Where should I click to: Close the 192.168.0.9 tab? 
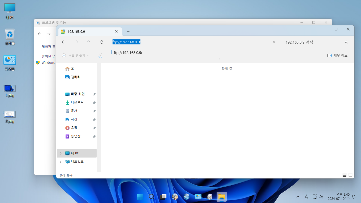[x=116, y=31]
